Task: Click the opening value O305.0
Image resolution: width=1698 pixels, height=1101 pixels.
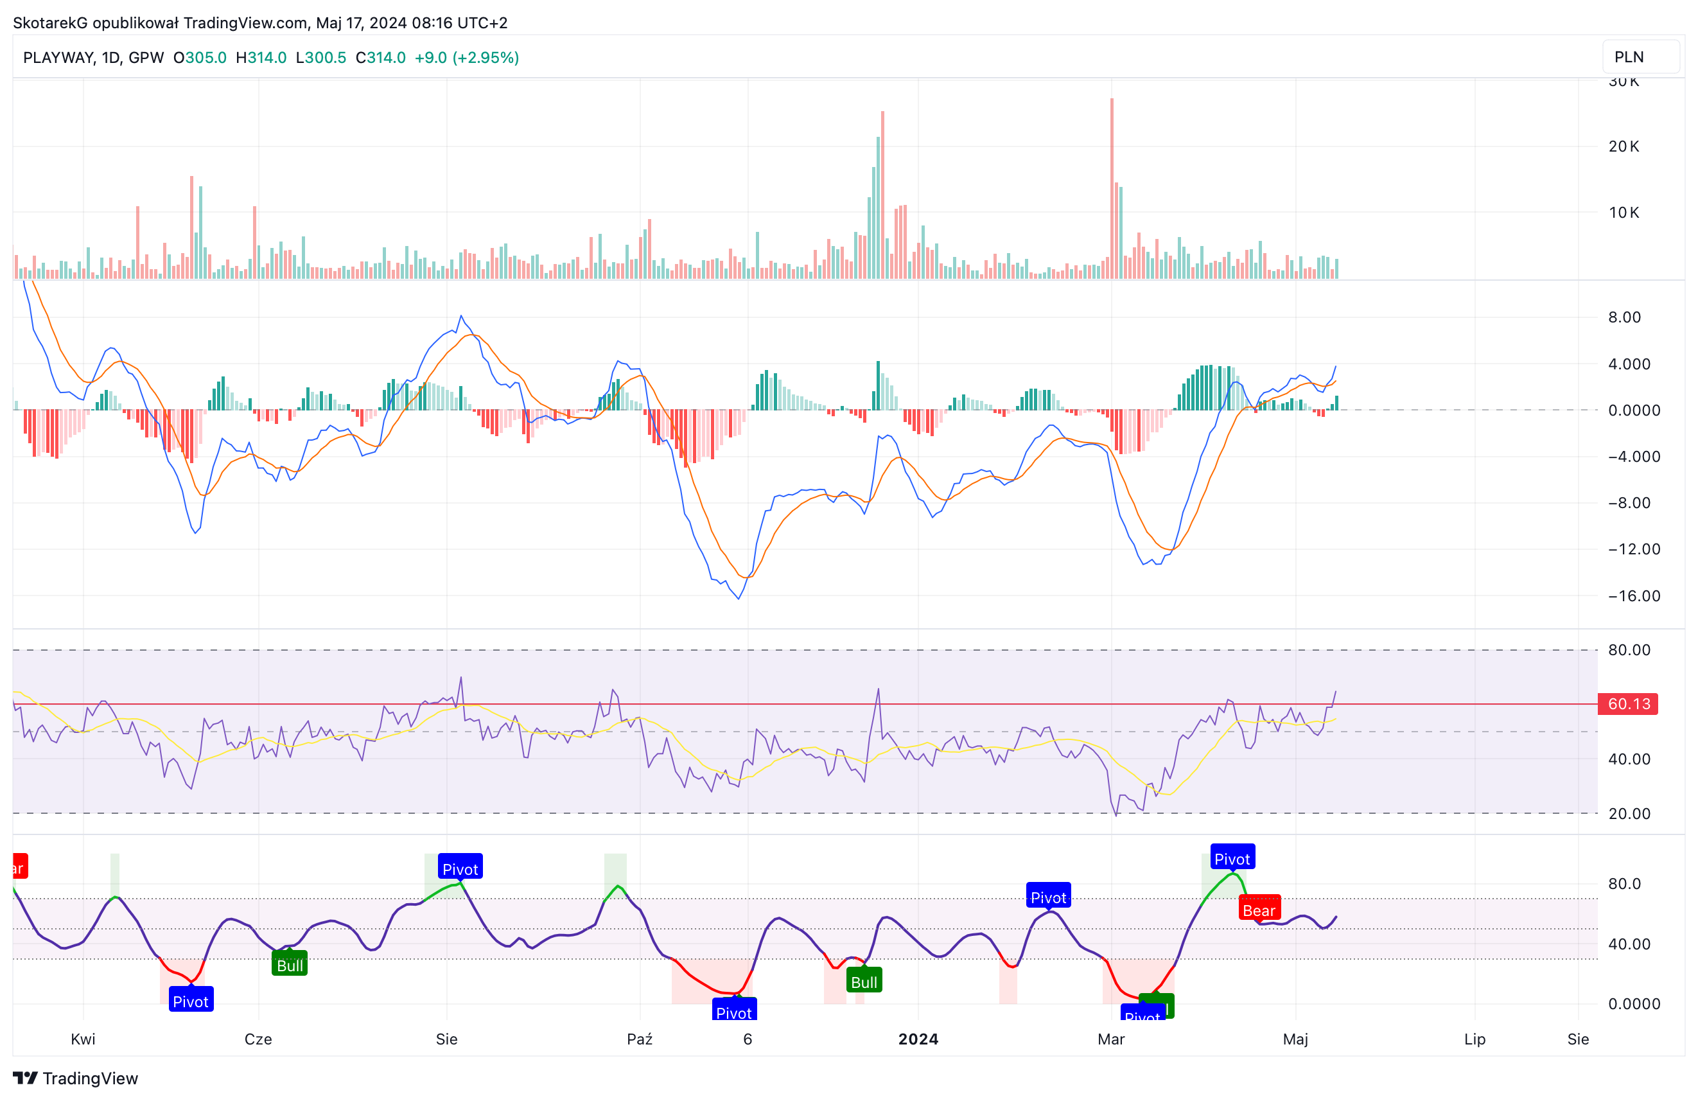Action: click(200, 57)
